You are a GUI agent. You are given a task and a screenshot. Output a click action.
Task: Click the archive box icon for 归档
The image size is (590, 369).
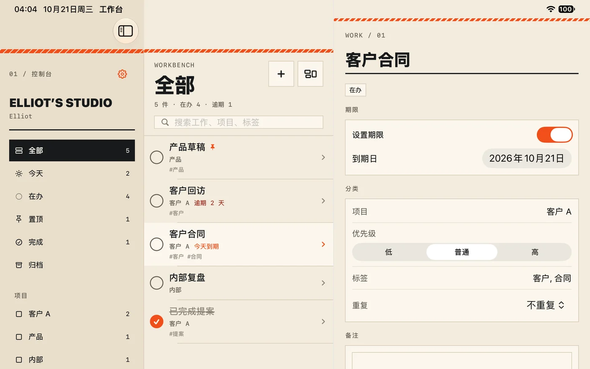[19, 265]
